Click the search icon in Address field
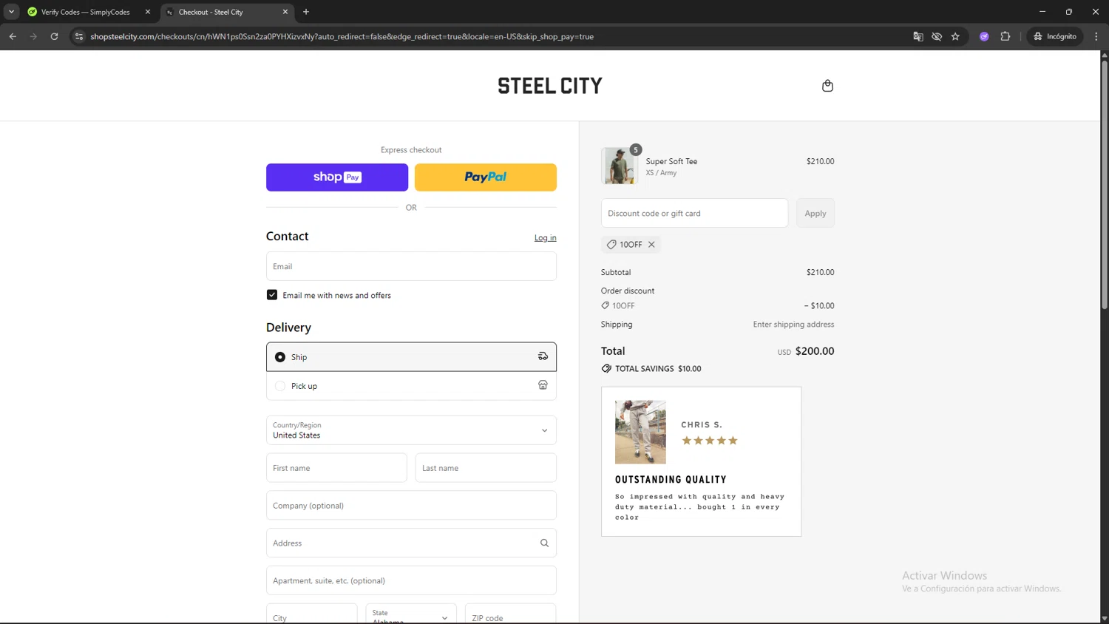This screenshot has width=1109, height=624. click(544, 543)
